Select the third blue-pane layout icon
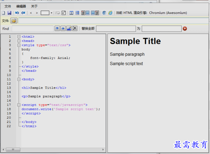The height and width of the screenshot is (154, 210). 93,13
